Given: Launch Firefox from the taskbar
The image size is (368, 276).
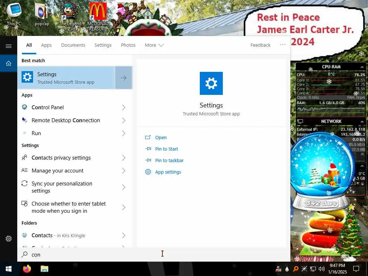Looking at the screenshot, I should point(27,269).
